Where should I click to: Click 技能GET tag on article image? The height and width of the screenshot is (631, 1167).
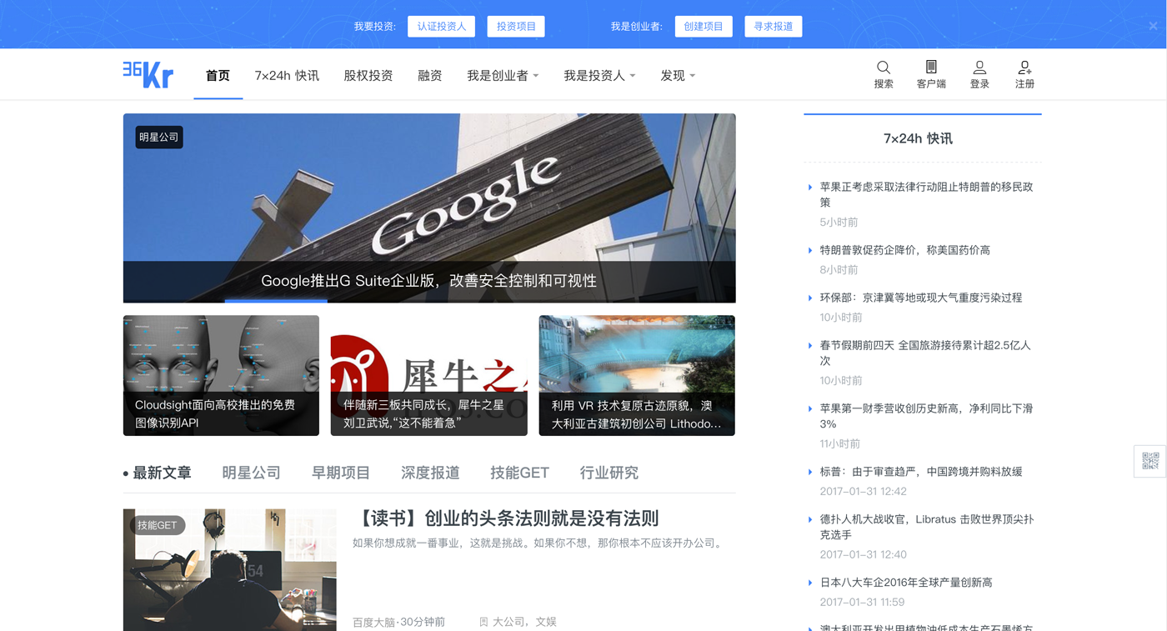157,525
